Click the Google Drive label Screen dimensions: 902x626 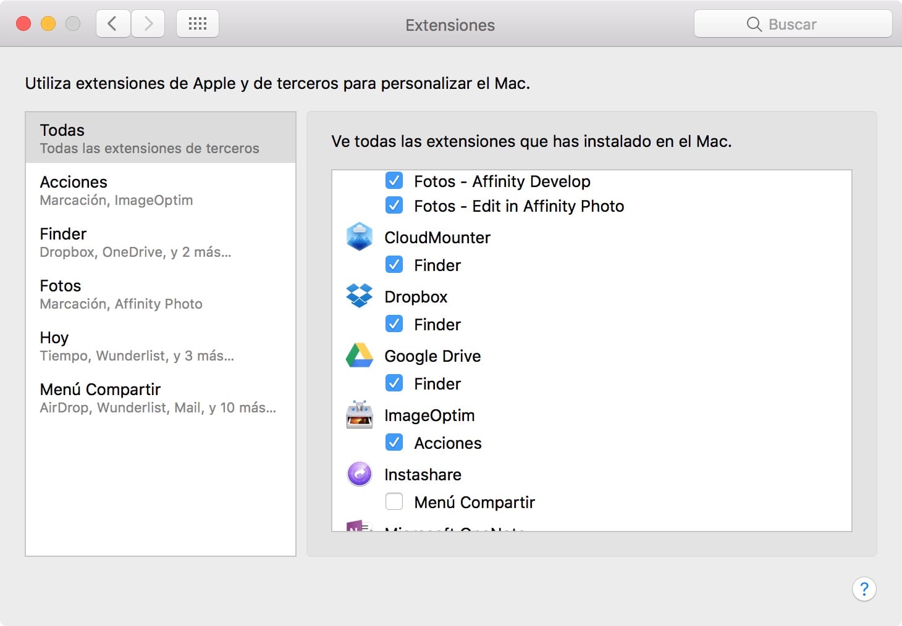[x=432, y=356]
